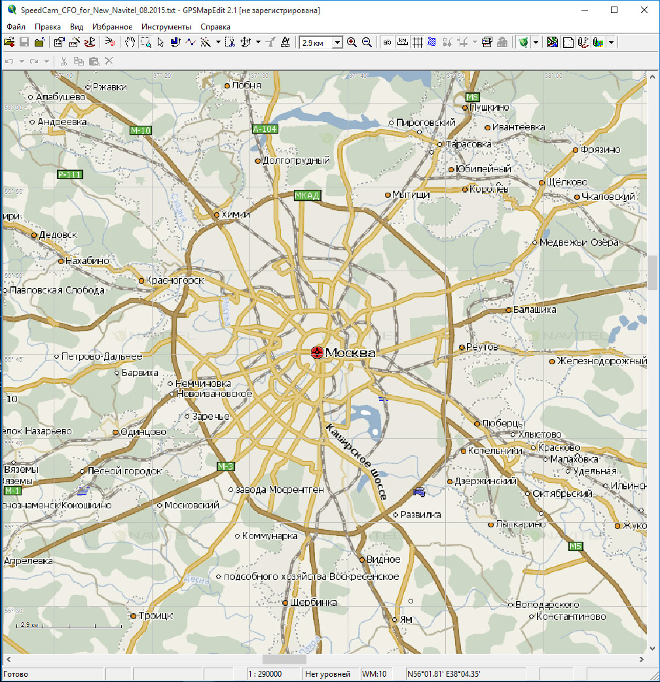Click the Красногорск town label
The image size is (660, 682).
[x=175, y=280]
